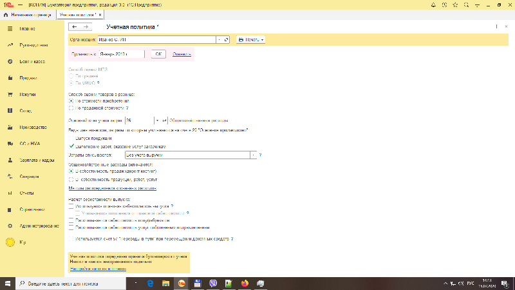Open Microsoft Edge from taskbar
The height and width of the screenshot is (290, 515).
(150, 284)
